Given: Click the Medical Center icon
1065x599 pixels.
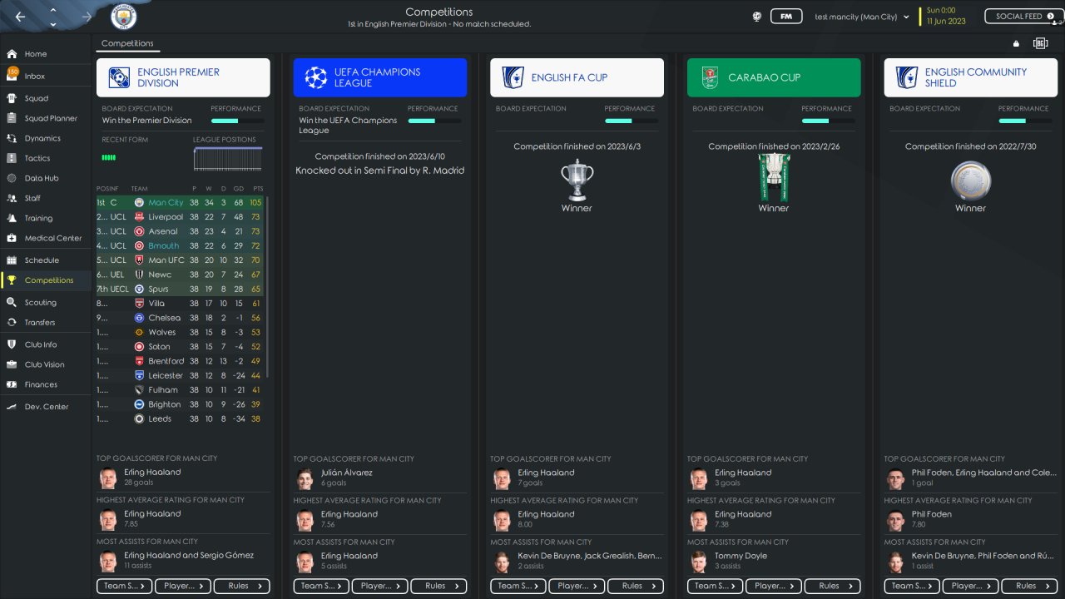Looking at the screenshot, I should [x=12, y=238].
